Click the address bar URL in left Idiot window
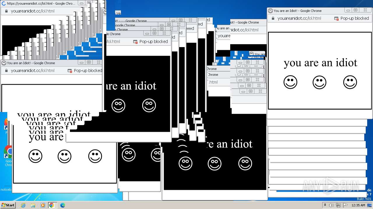Image resolution: width=373 pixels, height=209 pixels. tap(33, 71)
